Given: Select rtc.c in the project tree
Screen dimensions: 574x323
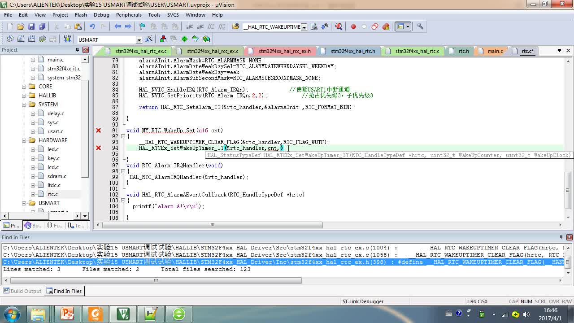Looking at the screenshot, I should tap(52, 194).
